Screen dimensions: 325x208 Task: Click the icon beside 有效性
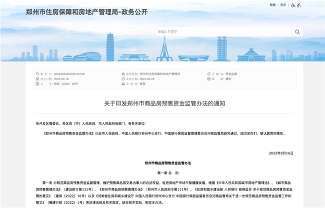click(x=123, y=84)
